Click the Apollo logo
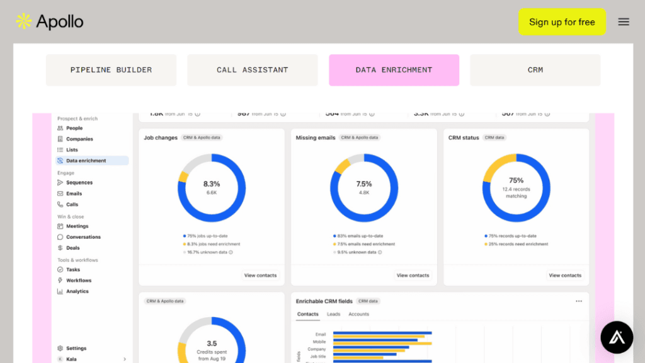Viewport: 645px width, 363px height. coord(49,21)
